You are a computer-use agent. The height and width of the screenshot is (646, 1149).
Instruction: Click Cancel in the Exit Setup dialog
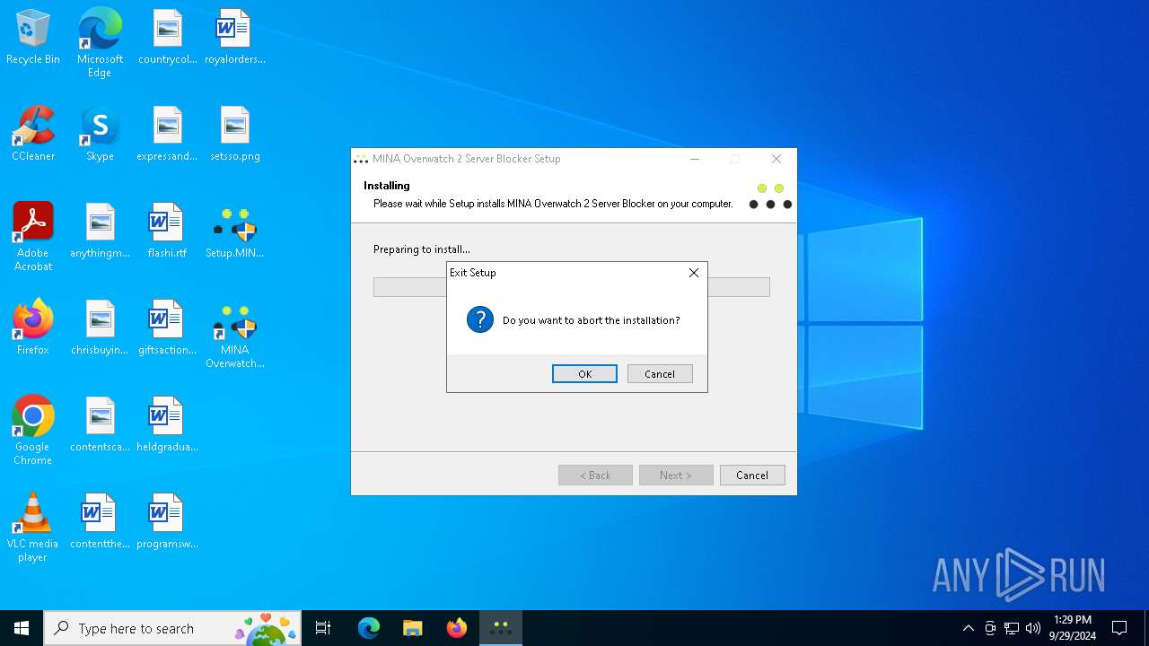660,374
